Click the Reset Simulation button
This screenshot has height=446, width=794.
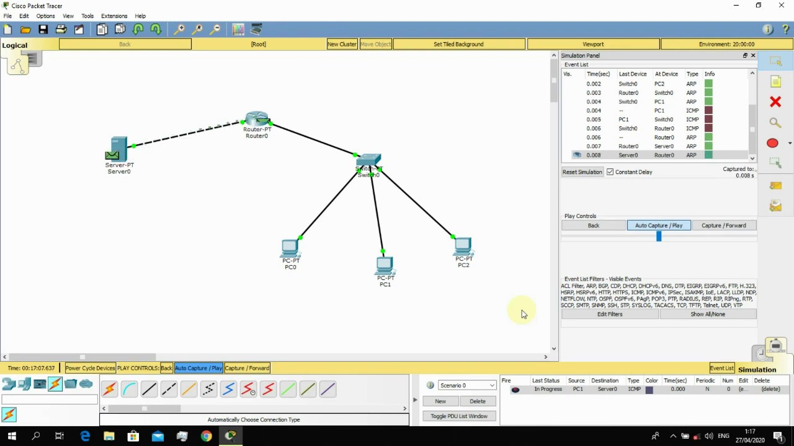coord(582,172)
